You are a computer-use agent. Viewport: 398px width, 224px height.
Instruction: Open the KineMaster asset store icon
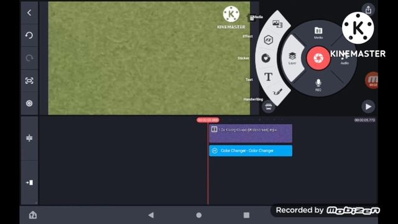269,106
